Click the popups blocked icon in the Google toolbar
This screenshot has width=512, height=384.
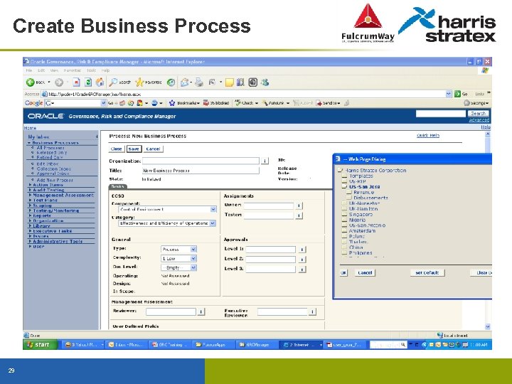point(206,103)
